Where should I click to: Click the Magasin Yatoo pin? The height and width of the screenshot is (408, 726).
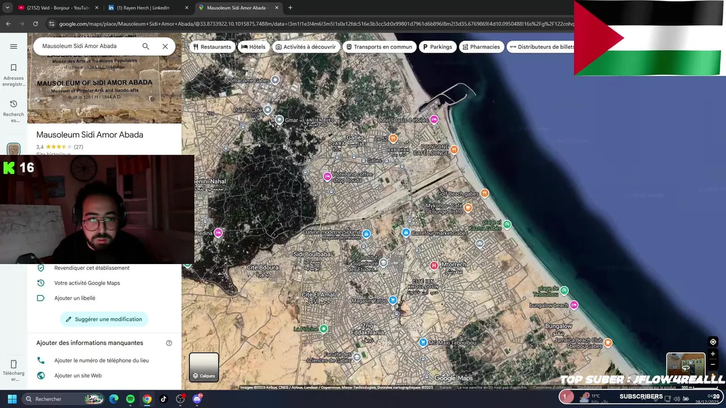coord(392,300)
